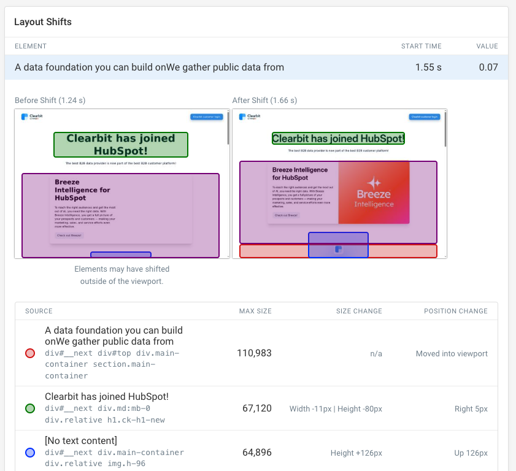Image resolution: width=516 pixels, height=471 pixels.
Task: Click the 'Clearbit has joined HubSpot!' source row
Action: [x=256, y=408]
